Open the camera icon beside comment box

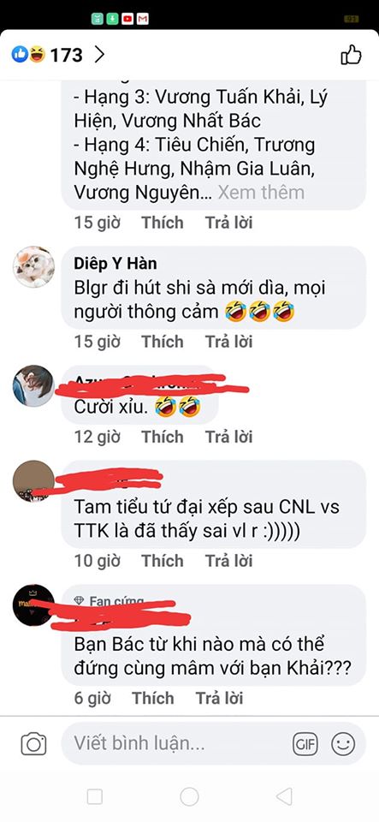click(33, 744)
